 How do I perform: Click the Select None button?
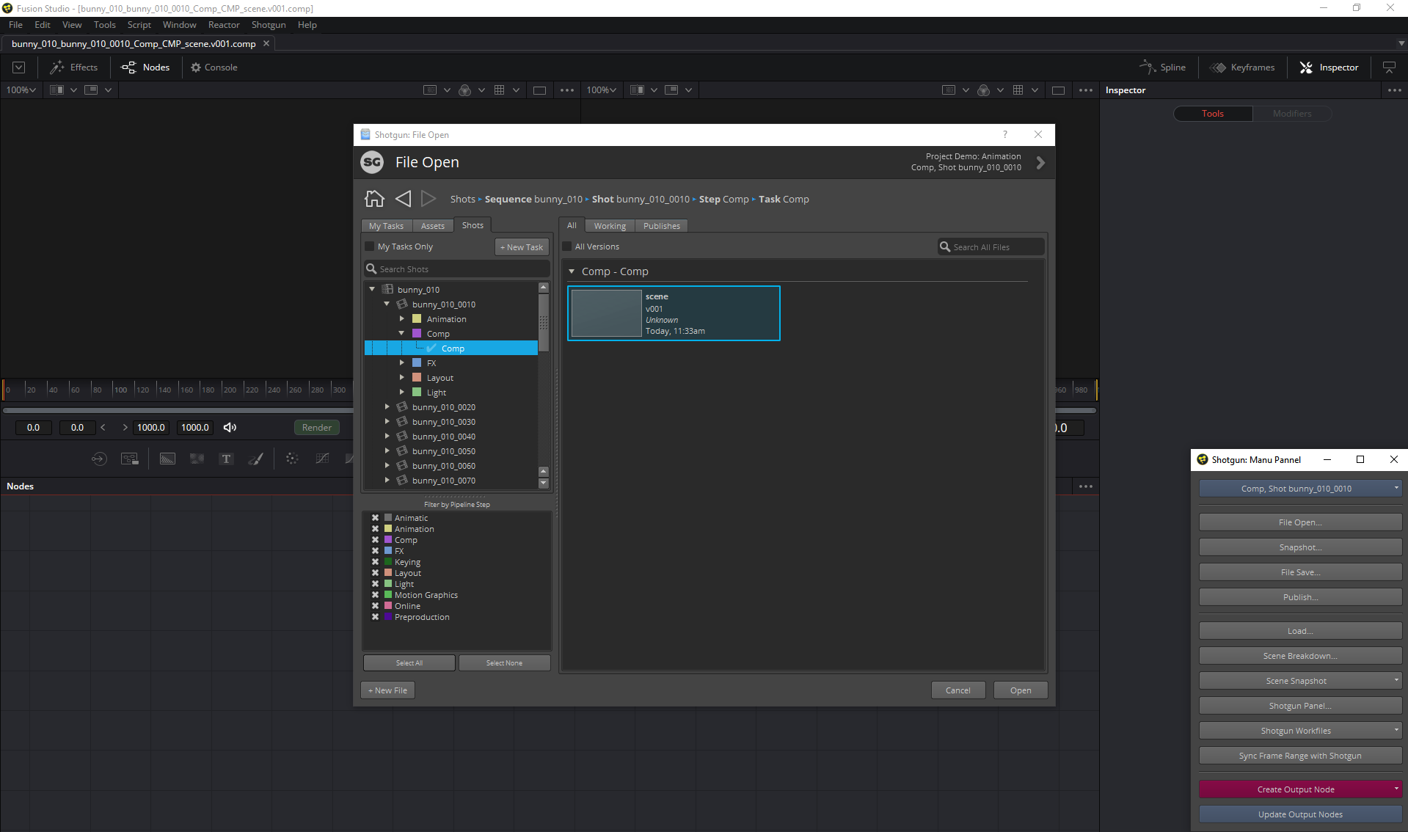504,663
